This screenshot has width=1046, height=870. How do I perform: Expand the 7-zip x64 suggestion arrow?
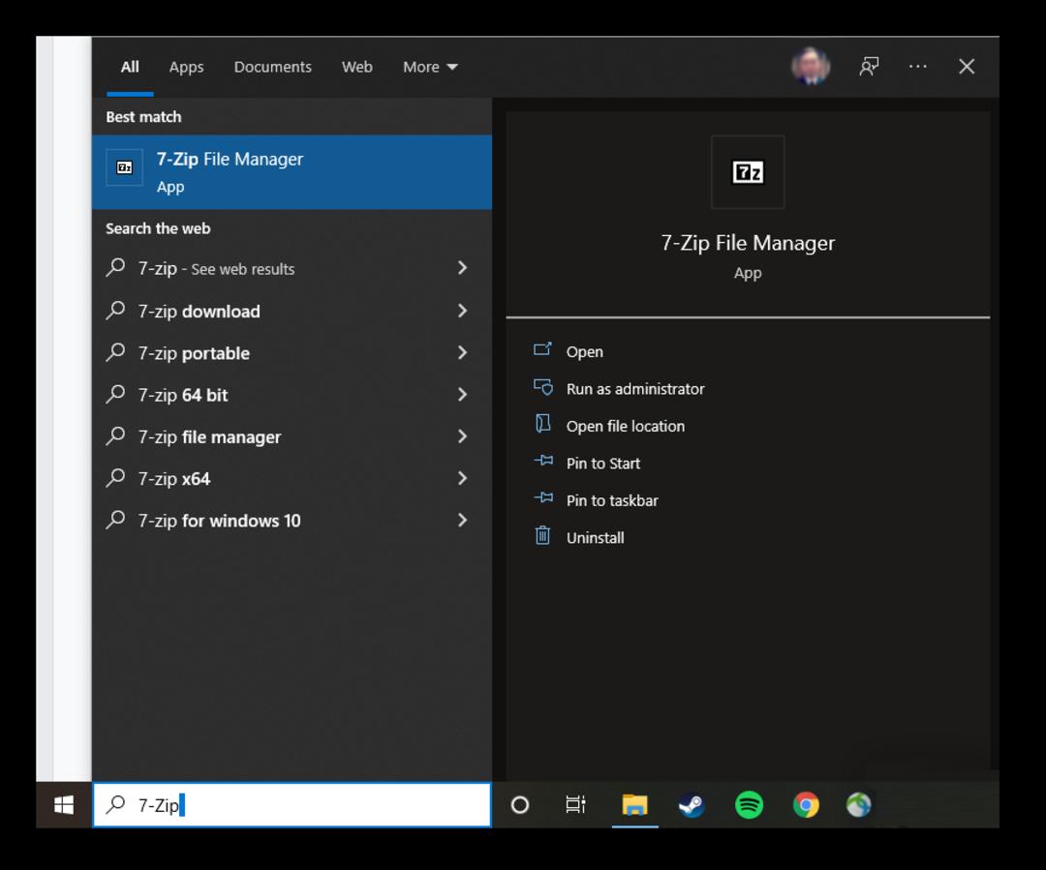[462, 478]
